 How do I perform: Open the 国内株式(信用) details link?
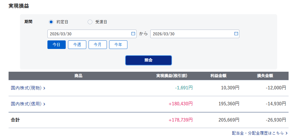click(27, 104)
